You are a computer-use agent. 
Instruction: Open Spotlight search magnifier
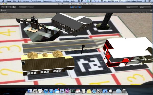click(145, 1)
